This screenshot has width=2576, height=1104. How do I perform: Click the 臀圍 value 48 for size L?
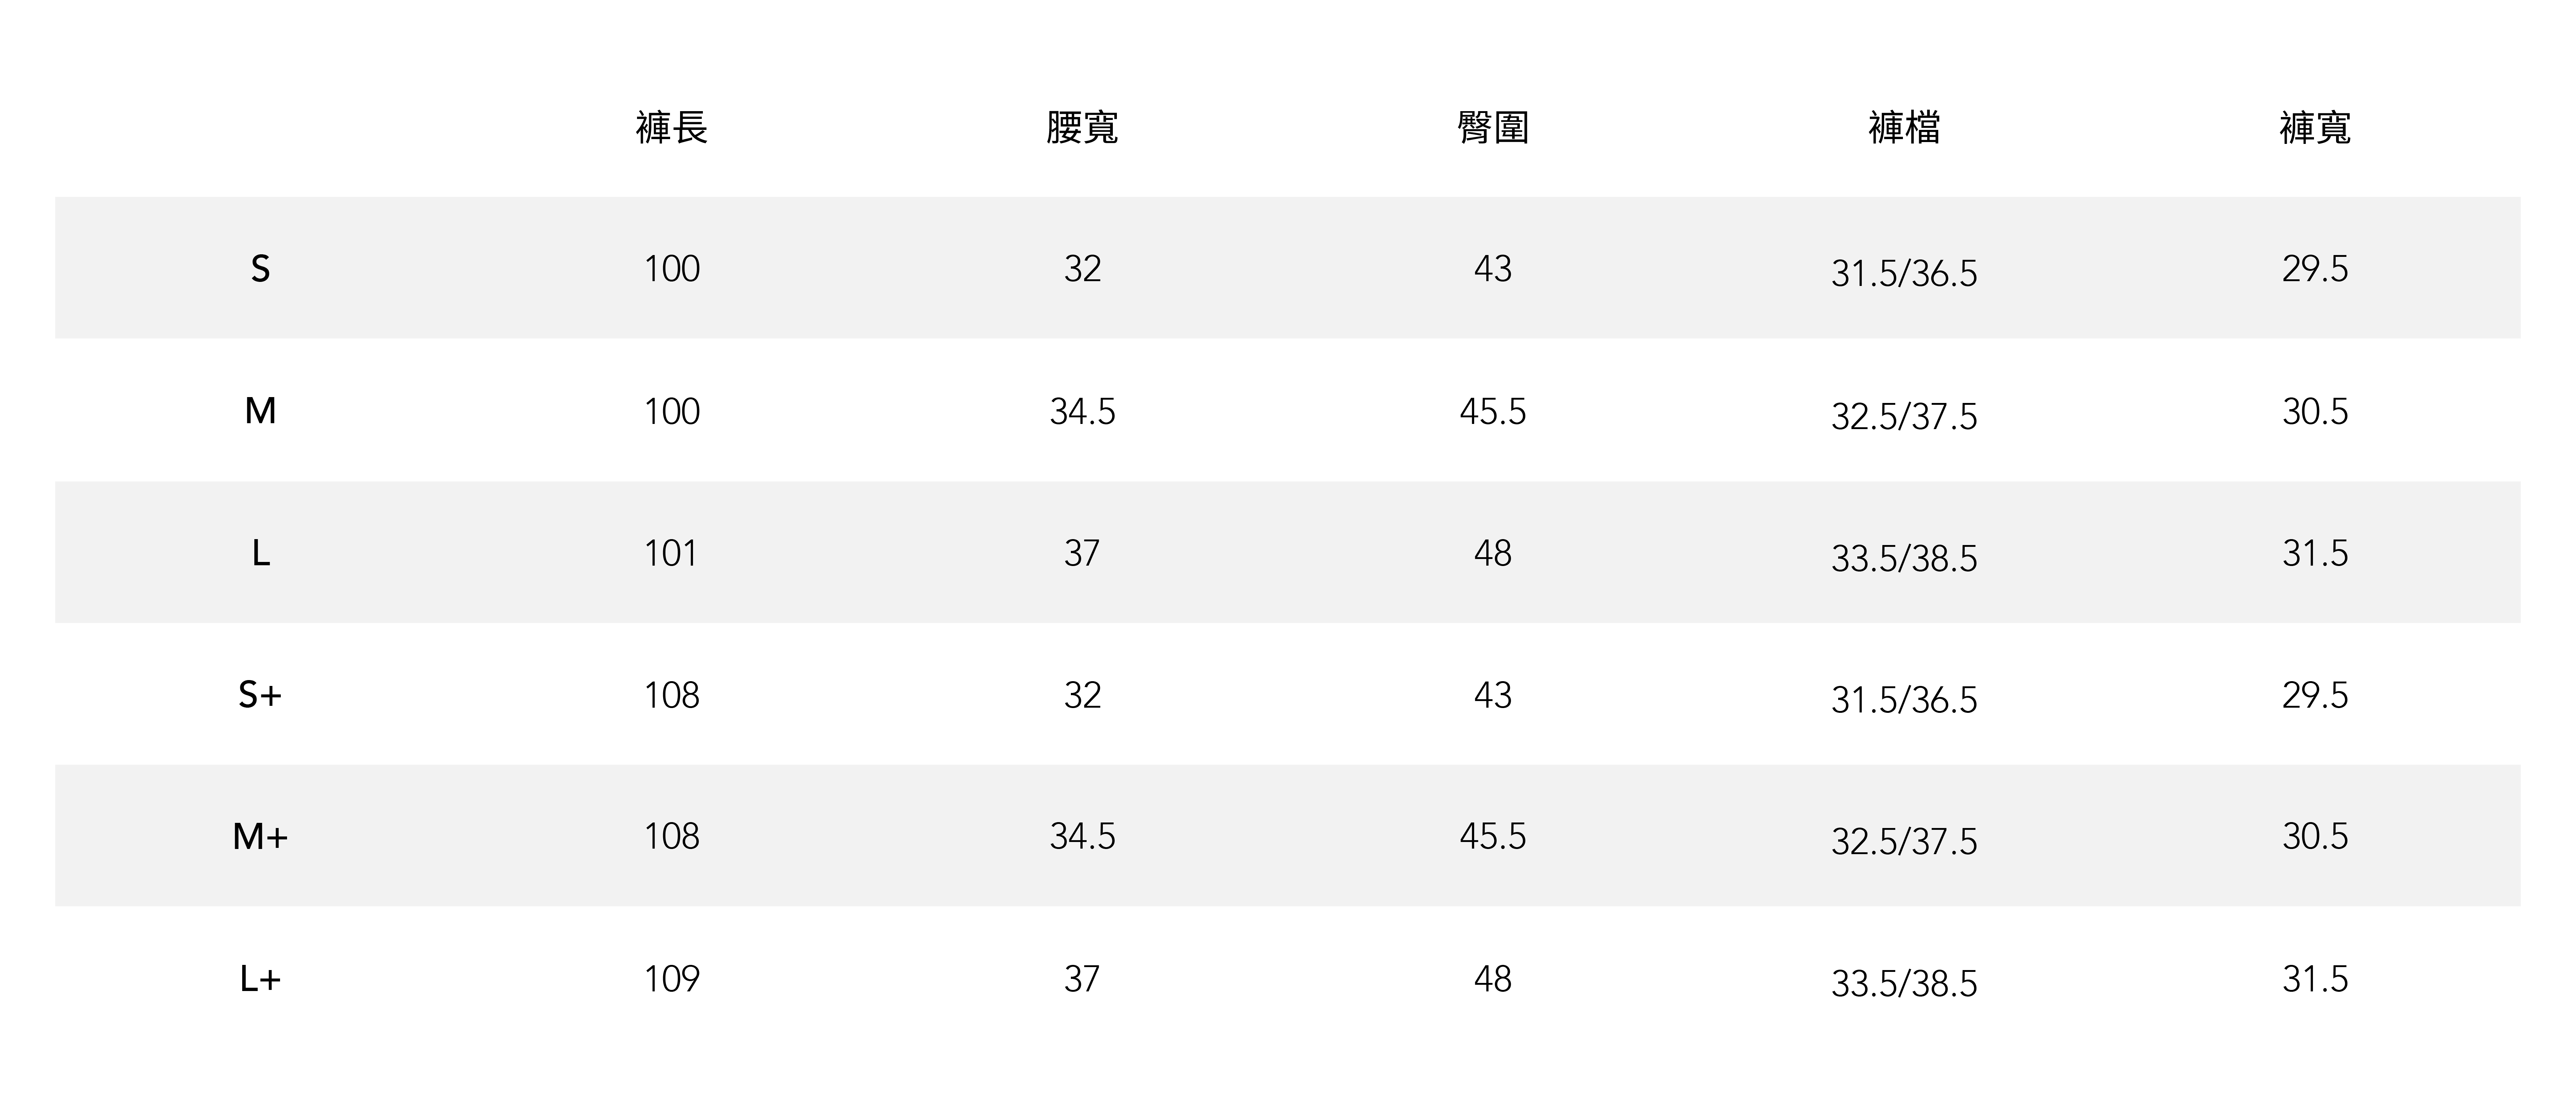[1493, 553]
